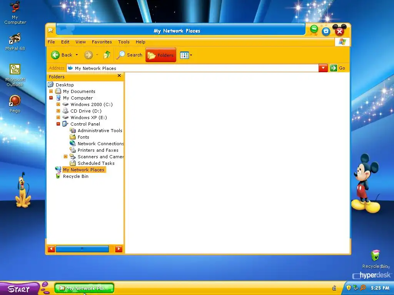Open the Favorites menu

click(x=102, y=42)
